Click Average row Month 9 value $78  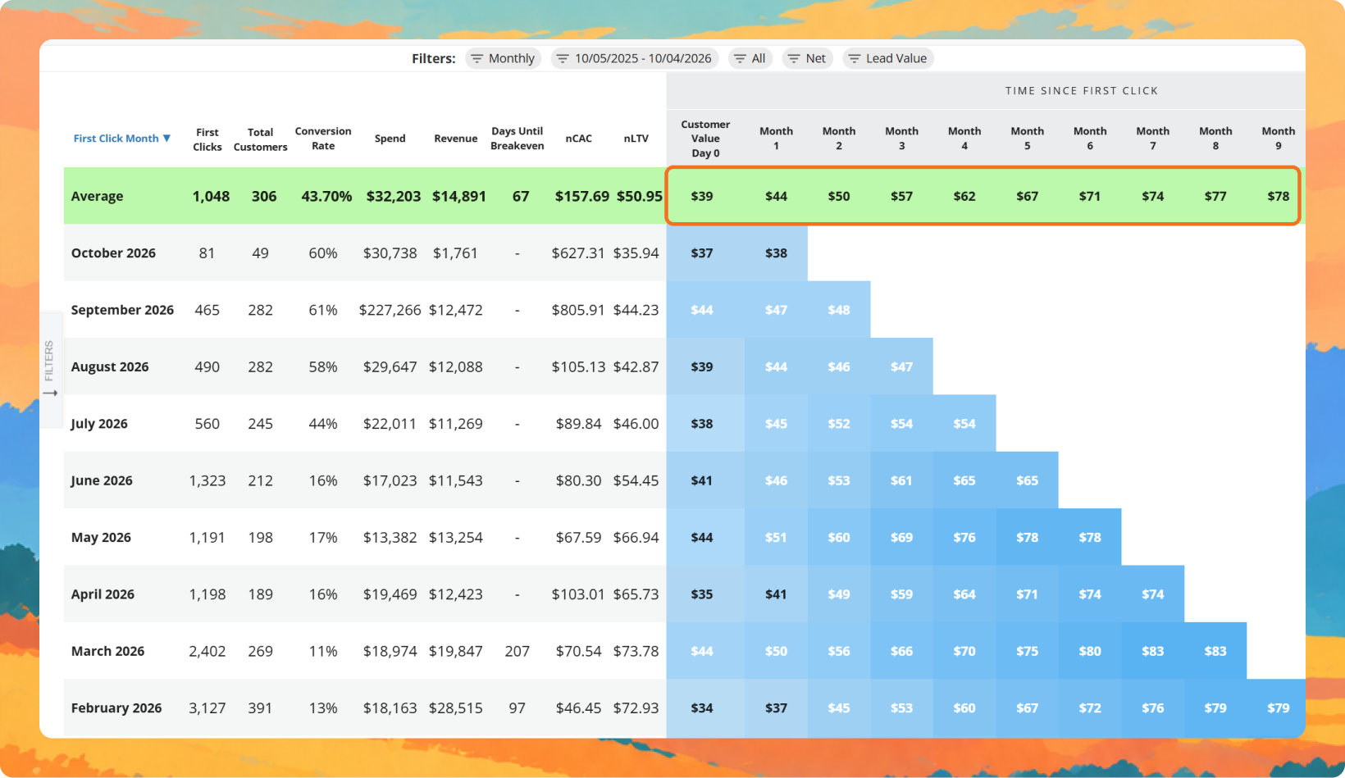point(1279,197)
